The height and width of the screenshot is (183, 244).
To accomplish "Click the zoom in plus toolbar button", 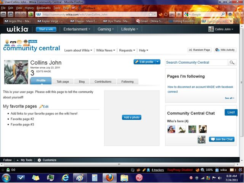I will click(x=179, y=14).
